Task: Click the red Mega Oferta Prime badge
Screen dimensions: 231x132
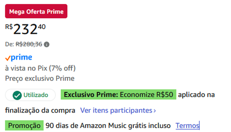Action: (36, 11)
